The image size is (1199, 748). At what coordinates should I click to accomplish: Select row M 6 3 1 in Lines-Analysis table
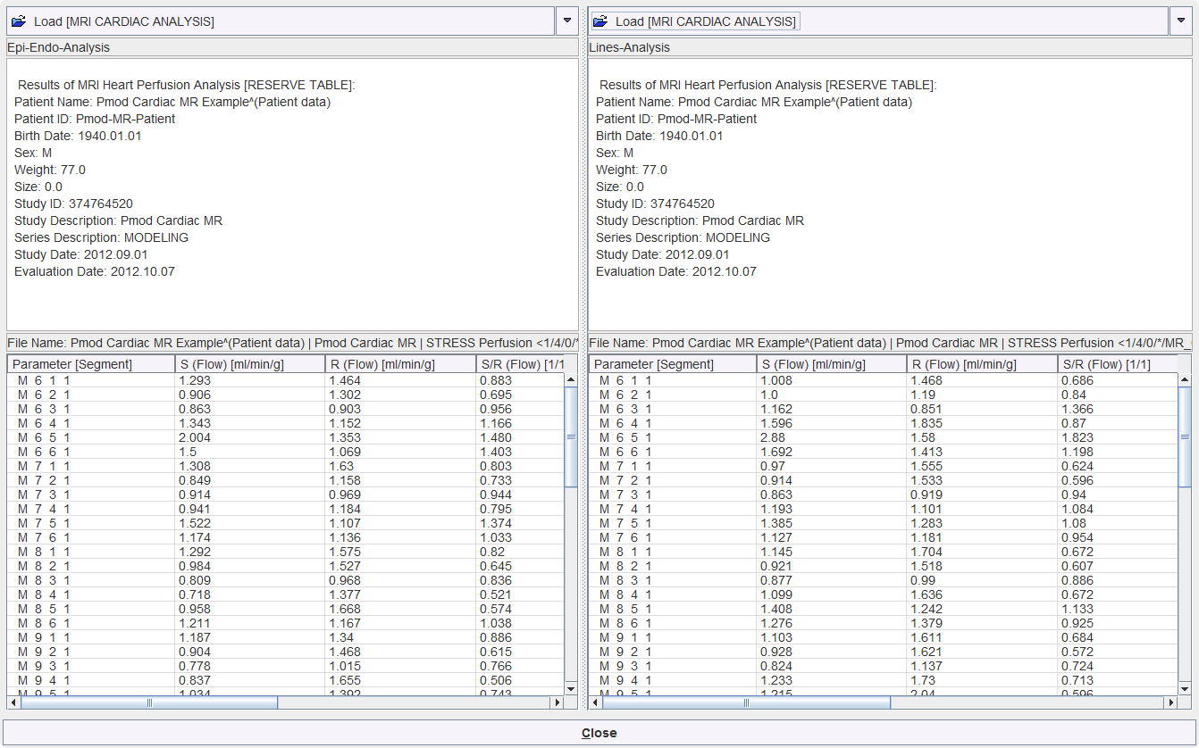[884, 409]
